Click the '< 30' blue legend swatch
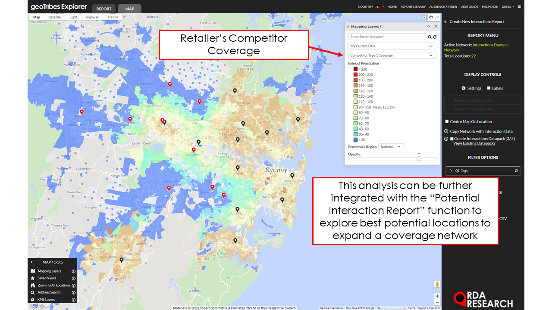Image resolution: width=552 pixels, height=310 pixels. tap(355, 139)
